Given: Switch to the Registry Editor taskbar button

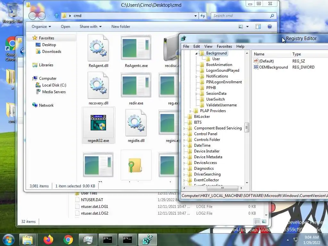Looking at the screenshot, I should coord(147,240).
